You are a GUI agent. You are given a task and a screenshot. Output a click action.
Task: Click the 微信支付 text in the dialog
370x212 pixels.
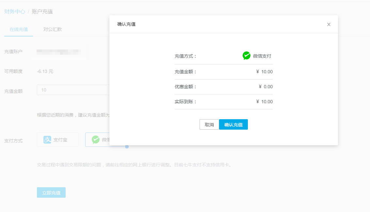click(262, 56)
